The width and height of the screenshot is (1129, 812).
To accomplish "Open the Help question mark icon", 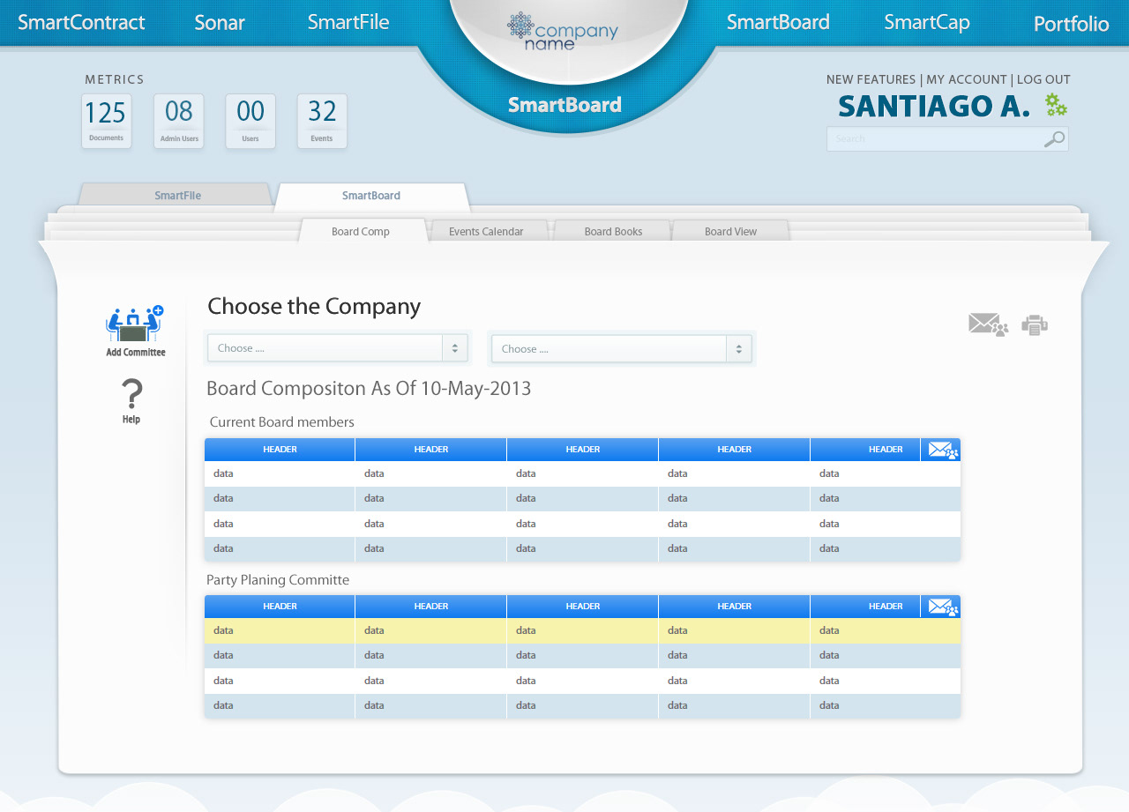I will [x=131, y=394].
